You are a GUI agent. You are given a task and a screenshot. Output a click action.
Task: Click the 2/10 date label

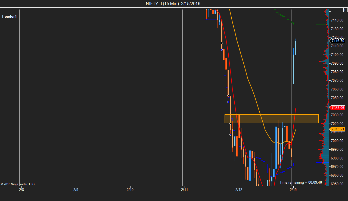pyautogui.click(x=130, y=189)
